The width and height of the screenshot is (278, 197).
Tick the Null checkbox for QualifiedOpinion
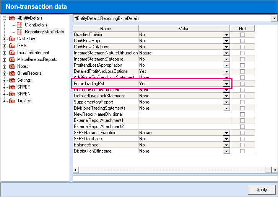click(x=242, y=34)
